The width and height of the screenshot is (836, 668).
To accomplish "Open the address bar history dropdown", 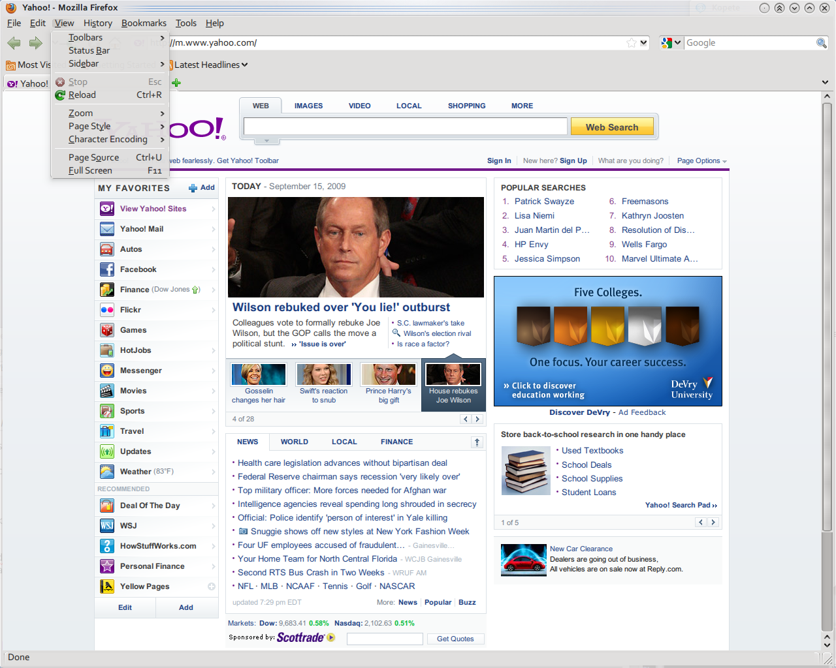I will coord(644,43).
